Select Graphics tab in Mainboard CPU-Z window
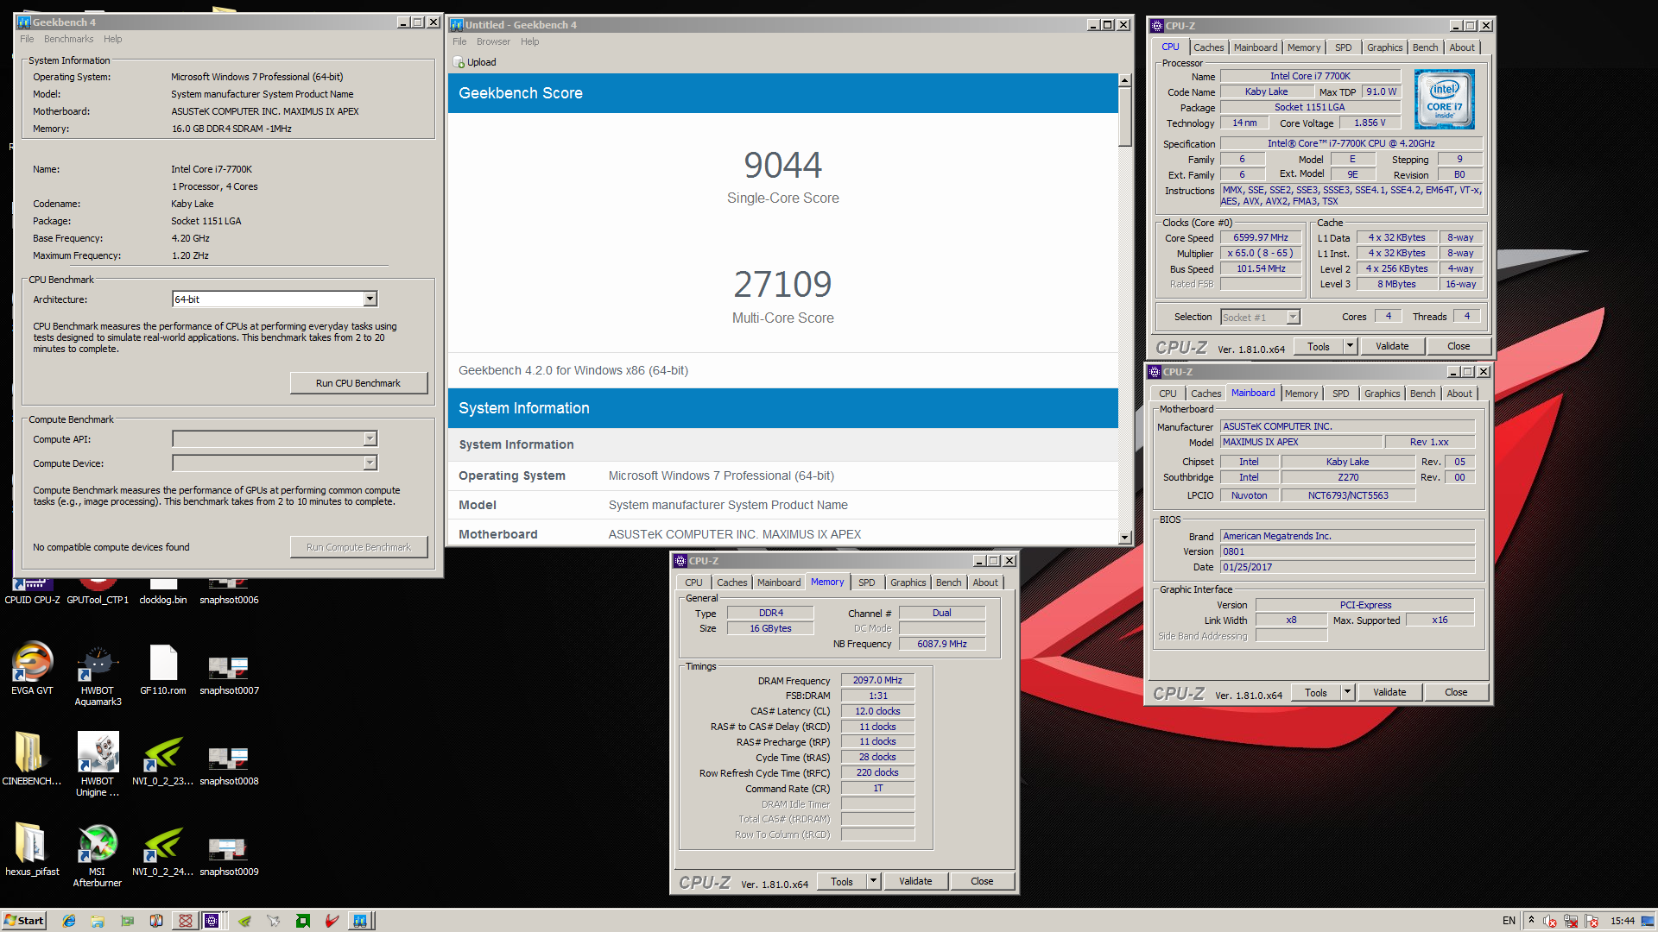The image size is (1658, 932). [1382, 394]
